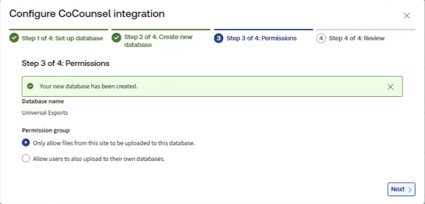This screenshot has width=425, height=204.
Task: Click the Step 2 green checkmark icon
Action: (x=117, y=38)
